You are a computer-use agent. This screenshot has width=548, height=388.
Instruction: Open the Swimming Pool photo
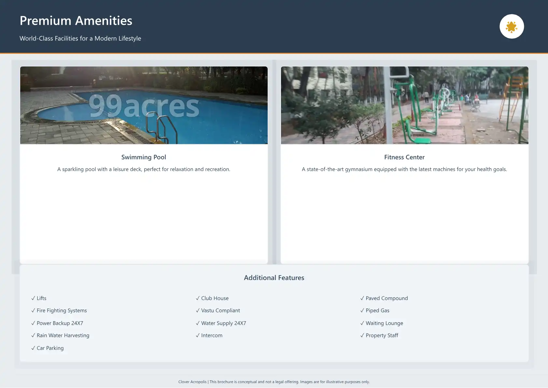click(x=144, y=105)
